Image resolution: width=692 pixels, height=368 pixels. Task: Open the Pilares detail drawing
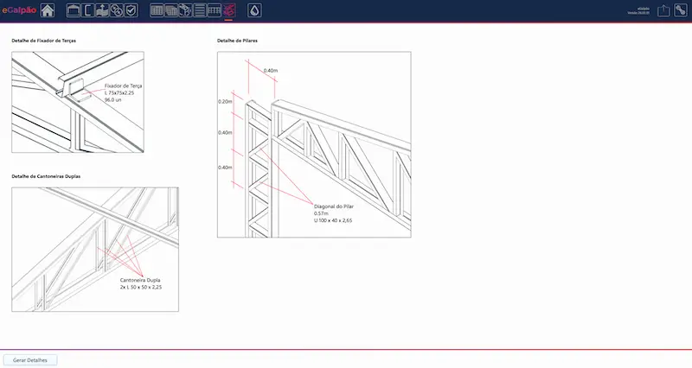pyautogui.click(x=314, y=144)
